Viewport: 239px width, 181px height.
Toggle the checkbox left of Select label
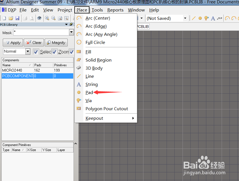36,52
